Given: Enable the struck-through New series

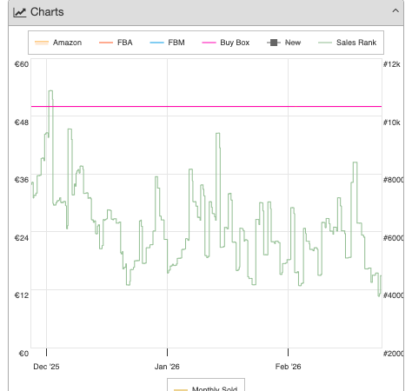Looking at the screenshot, I should coord(284,43).
